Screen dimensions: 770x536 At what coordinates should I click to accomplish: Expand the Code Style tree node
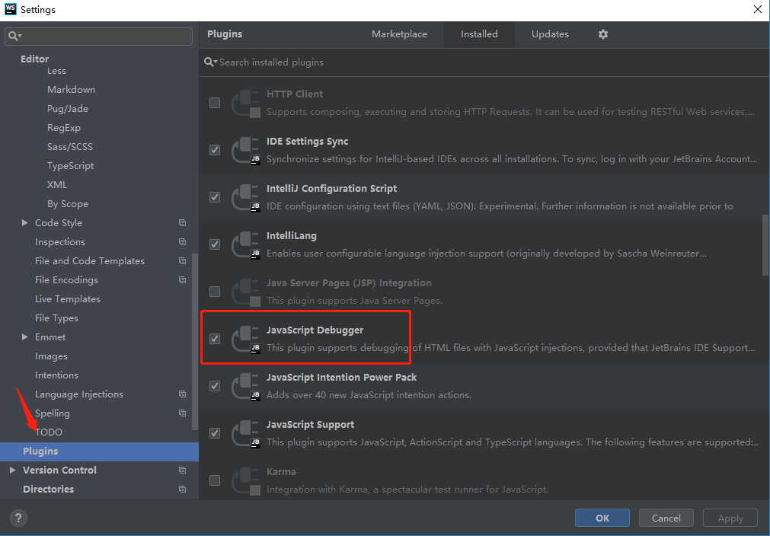click(24, 223)
